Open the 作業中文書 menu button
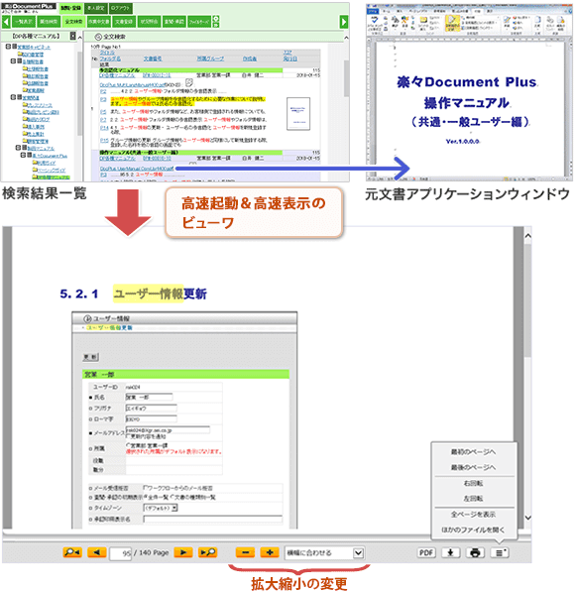The height and width of the screenshot is (592, 575). [99, 22]
